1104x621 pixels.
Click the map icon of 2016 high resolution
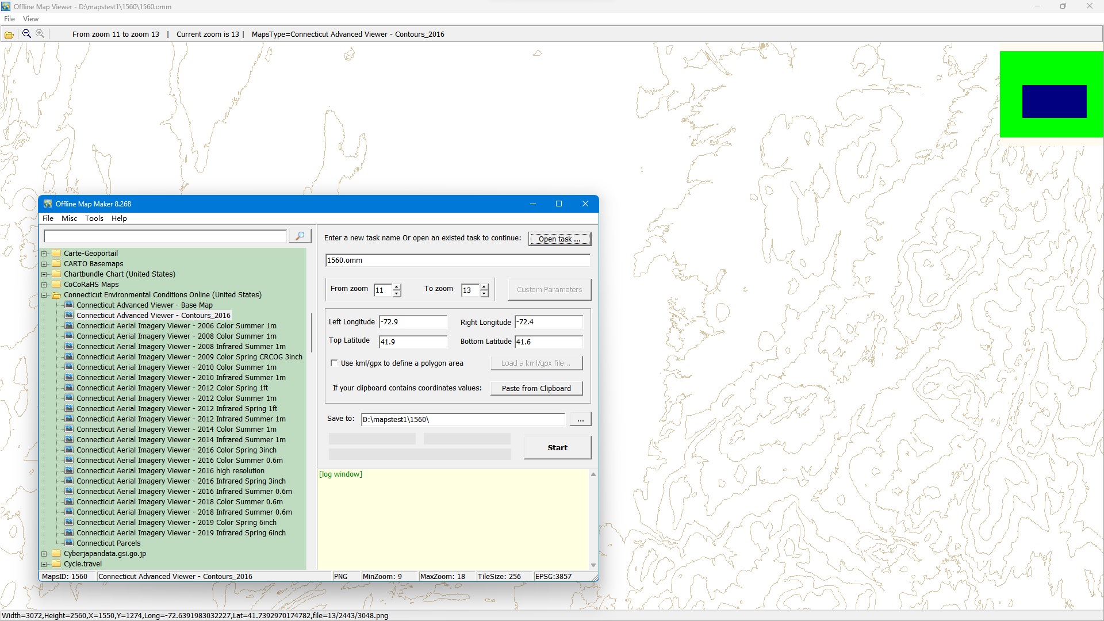(x=69, y=470)
